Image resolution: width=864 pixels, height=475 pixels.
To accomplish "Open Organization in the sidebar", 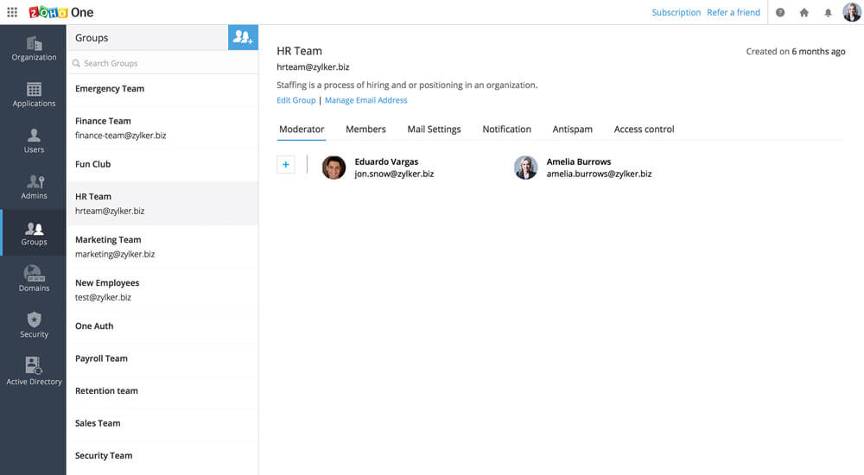I will 34,48.
